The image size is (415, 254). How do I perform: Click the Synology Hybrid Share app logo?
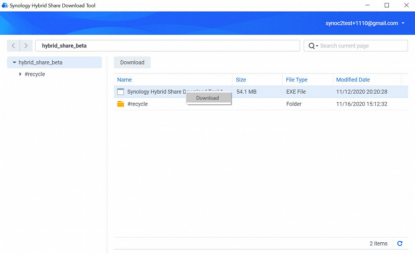pos(4,5)
